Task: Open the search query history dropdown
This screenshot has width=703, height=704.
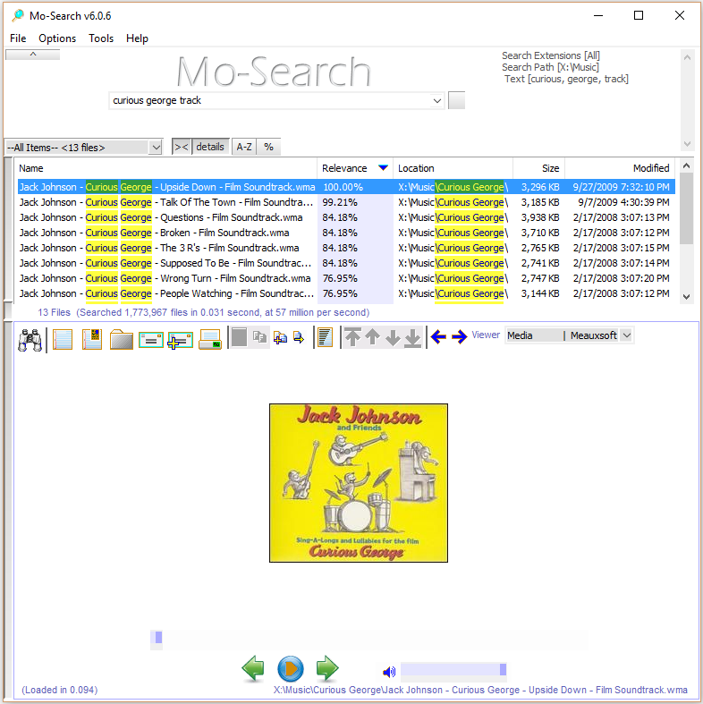Action: click(436, 100)
